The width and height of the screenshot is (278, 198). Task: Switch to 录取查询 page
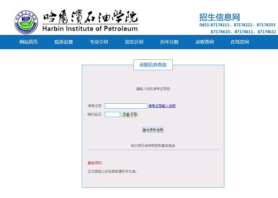point(204,42)
